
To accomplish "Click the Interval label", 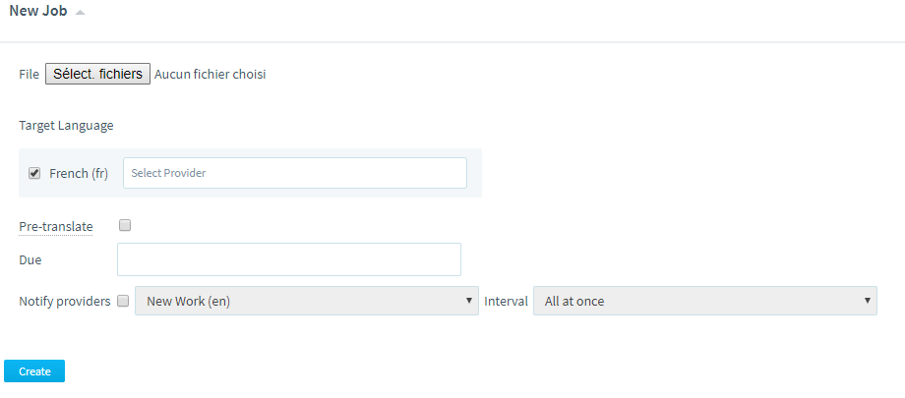I will tap(507, 301).
